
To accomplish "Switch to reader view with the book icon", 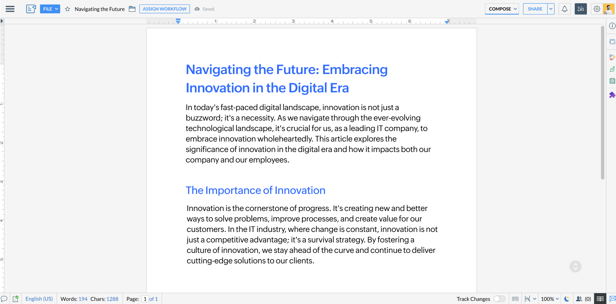I will [600, 299].
